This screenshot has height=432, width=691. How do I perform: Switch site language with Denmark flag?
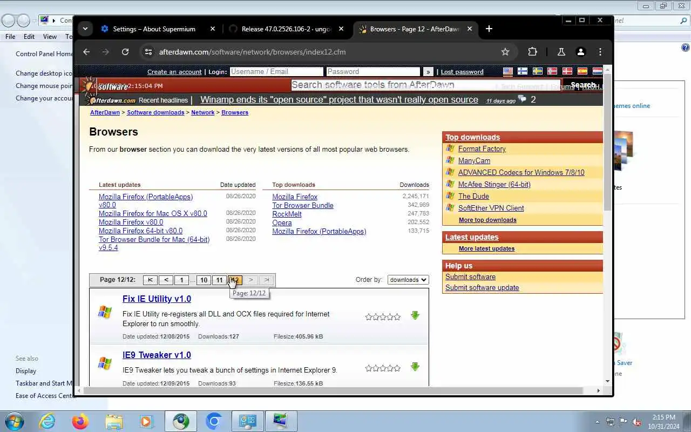[567, 71]
